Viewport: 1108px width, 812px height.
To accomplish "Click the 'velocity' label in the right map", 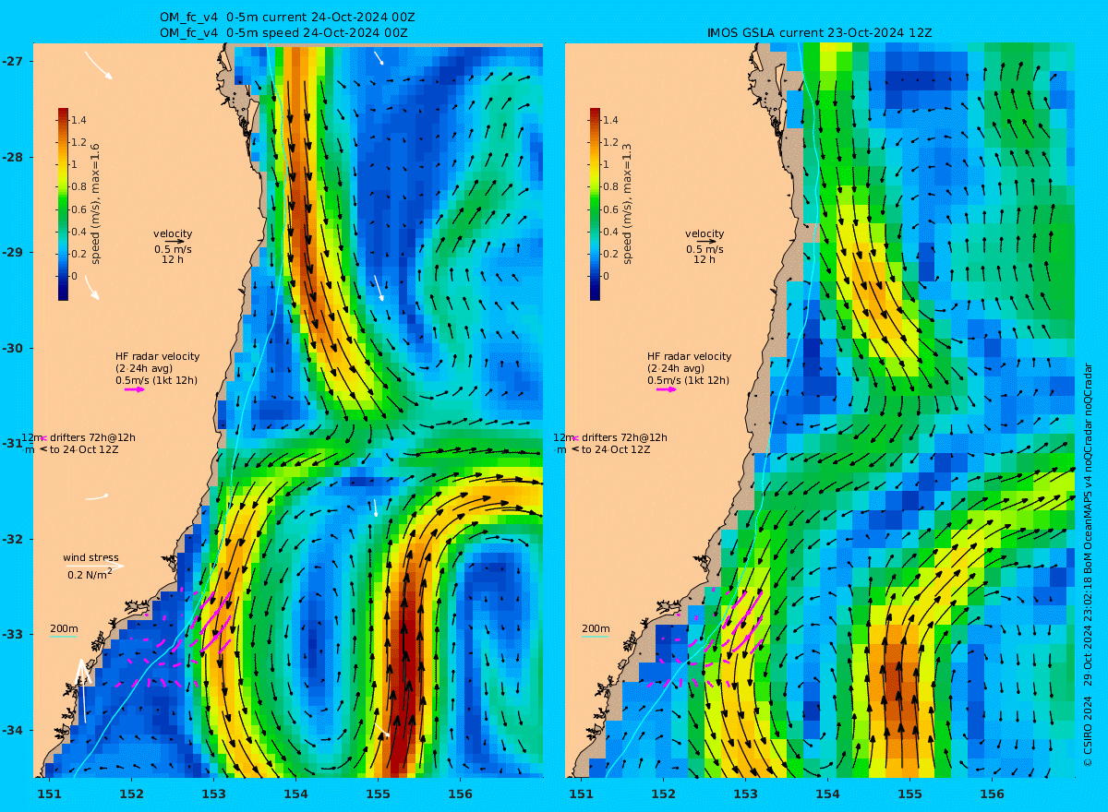I will point(705,233).
